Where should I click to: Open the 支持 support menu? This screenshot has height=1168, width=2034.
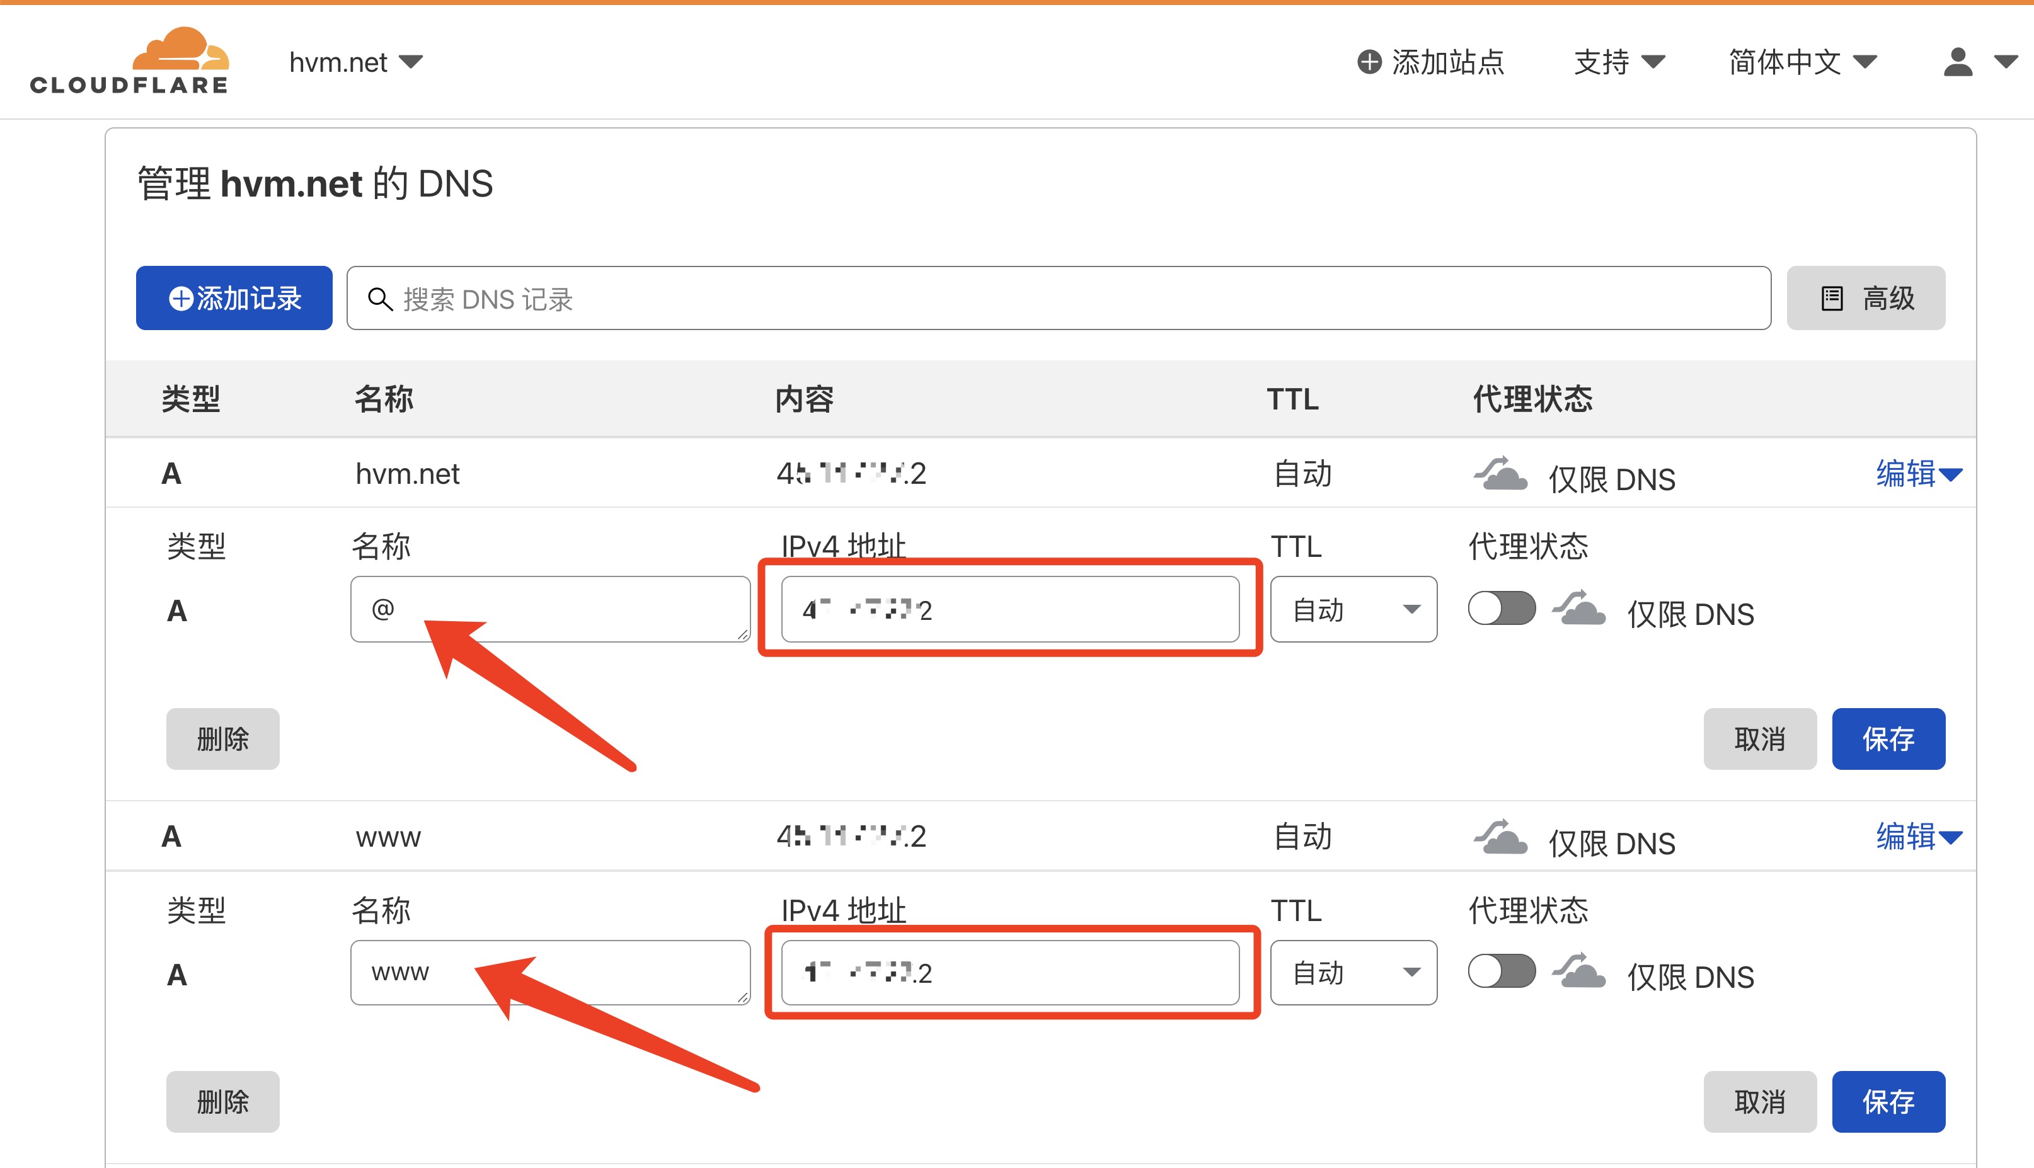pos(1618,62)
